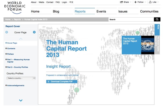Screen dimensions: 163x108
Task: Expand the Preface sidebar entry
Action: tap(6, 54)
